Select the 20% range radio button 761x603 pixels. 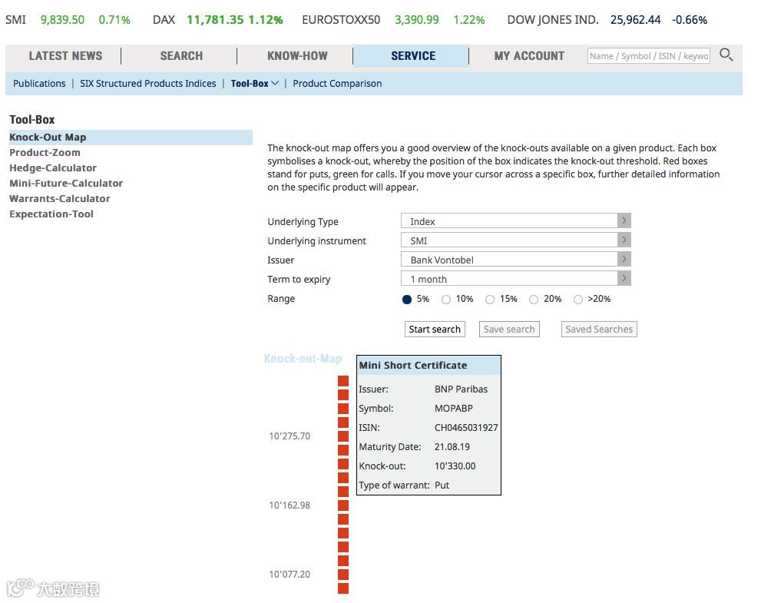[x=534, y=300]
